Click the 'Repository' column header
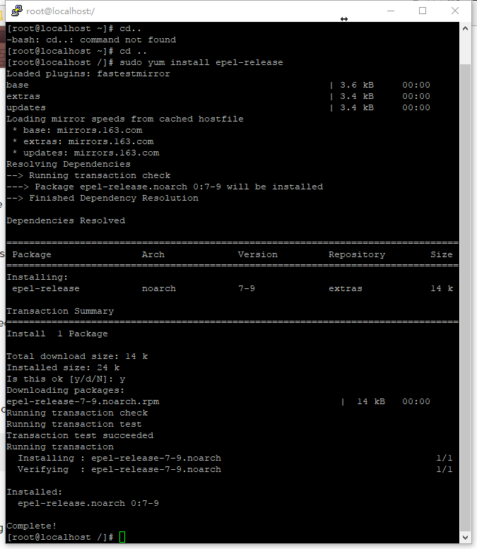The height and width of the screenshot is (549, 477). [357, 254]
